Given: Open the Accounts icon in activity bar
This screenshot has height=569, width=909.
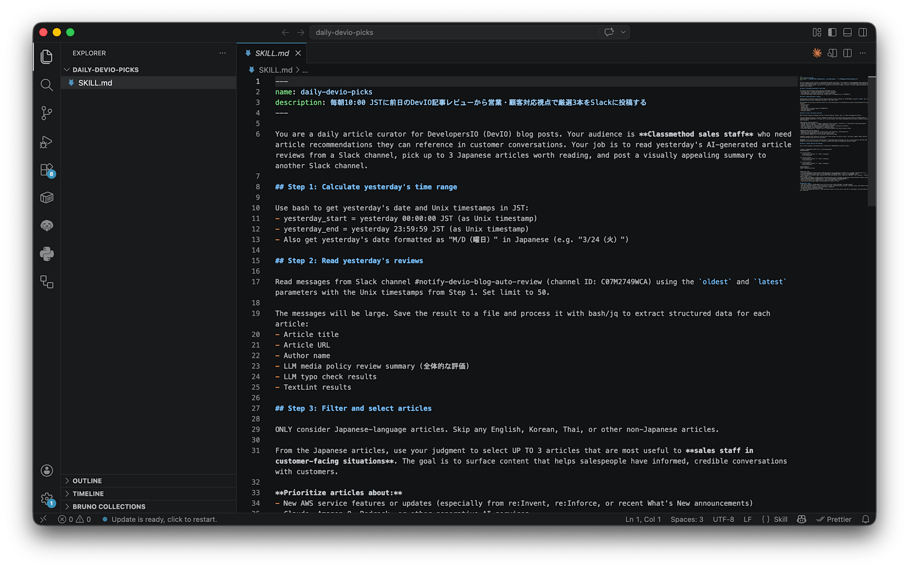Looking at the screenshot, I should click(x=46, y=470).
